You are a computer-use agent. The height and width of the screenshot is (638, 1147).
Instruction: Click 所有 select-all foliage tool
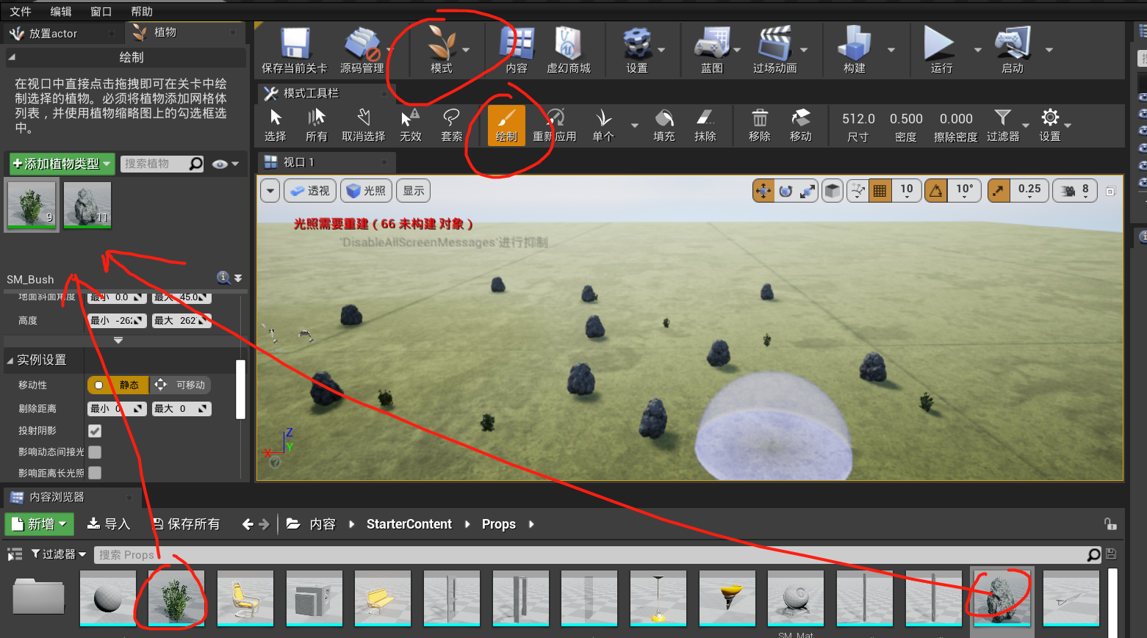[316, 126]
